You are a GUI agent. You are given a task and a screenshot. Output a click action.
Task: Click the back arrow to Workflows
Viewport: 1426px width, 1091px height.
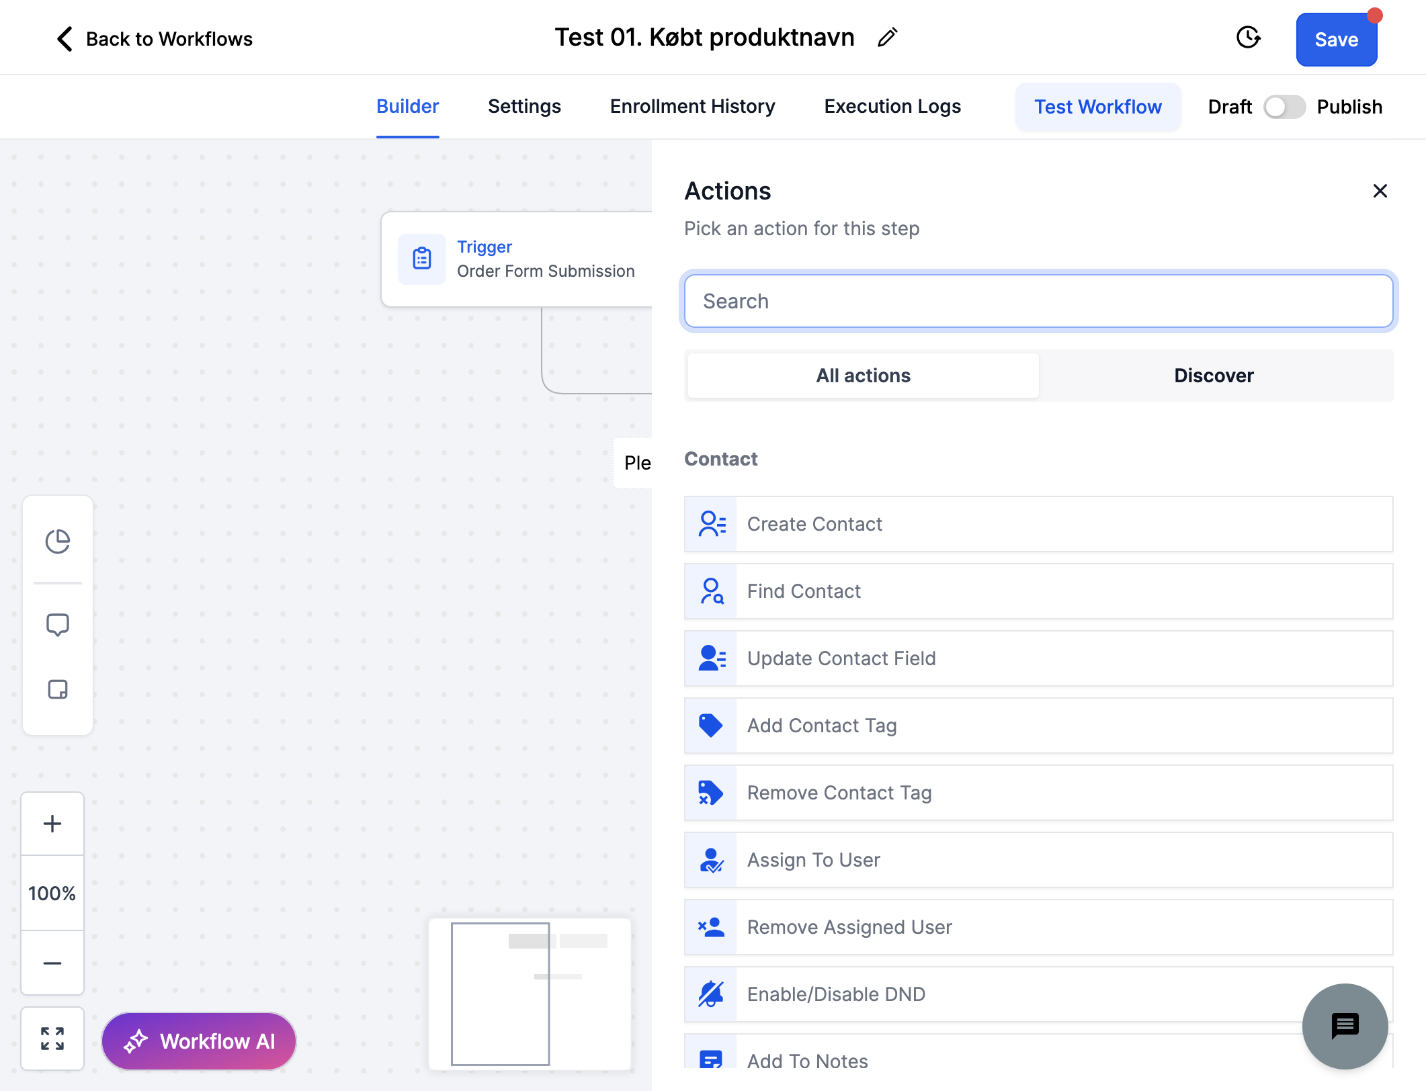pyautogui.click(x=65, y=39)
